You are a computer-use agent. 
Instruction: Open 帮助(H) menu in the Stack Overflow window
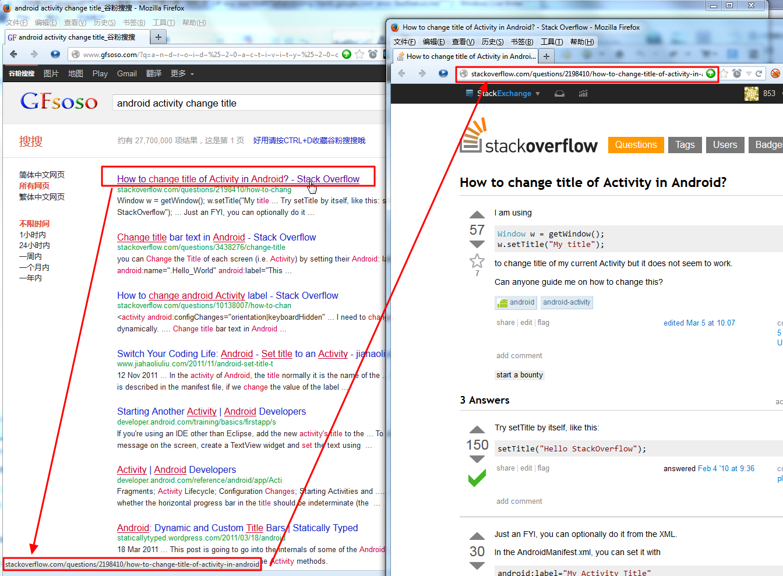[582, 42]
